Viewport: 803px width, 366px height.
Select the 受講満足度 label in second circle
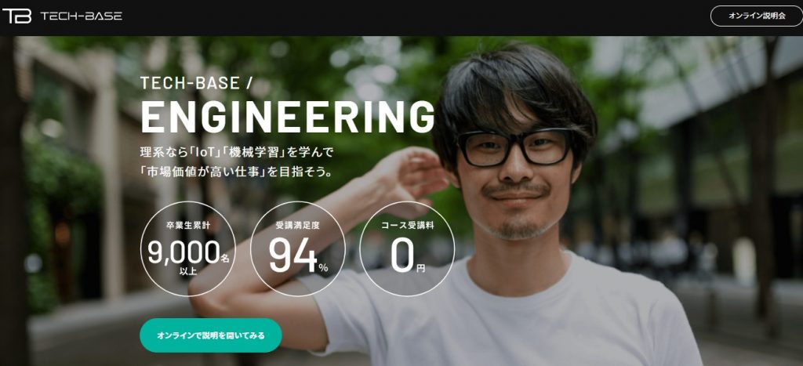(x=297, y=225)
